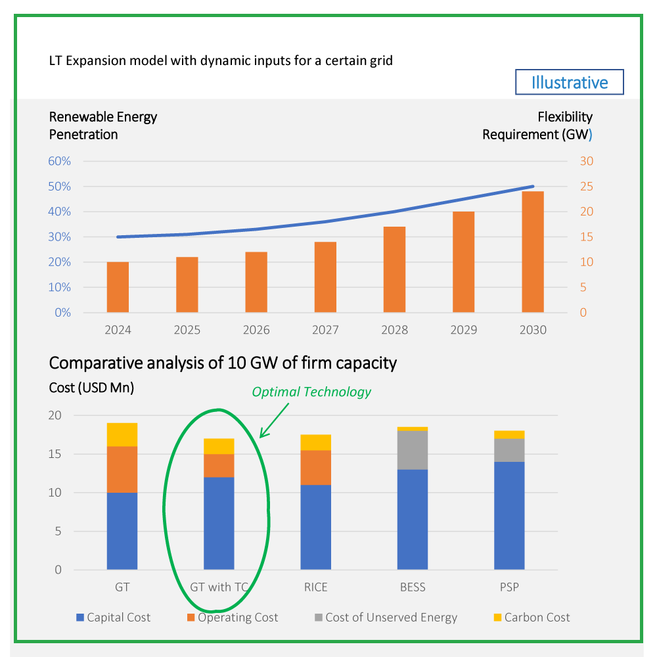Viewport: 657px width, 657px height.
Task: Click the yellow Carbon Cost legend swatch
Action: click(x=497, y=618)
